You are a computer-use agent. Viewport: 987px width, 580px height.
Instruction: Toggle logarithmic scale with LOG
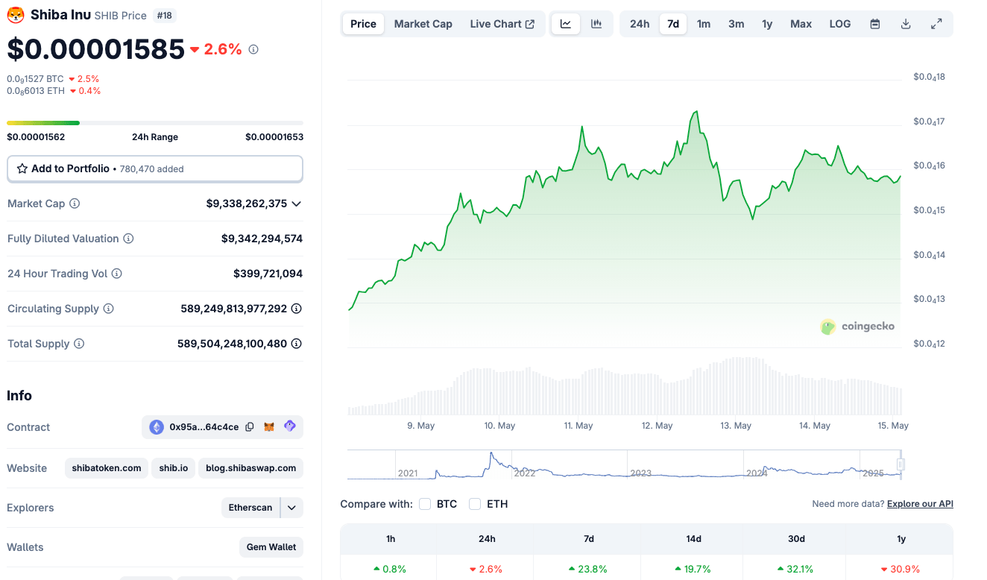pos(839,23)
